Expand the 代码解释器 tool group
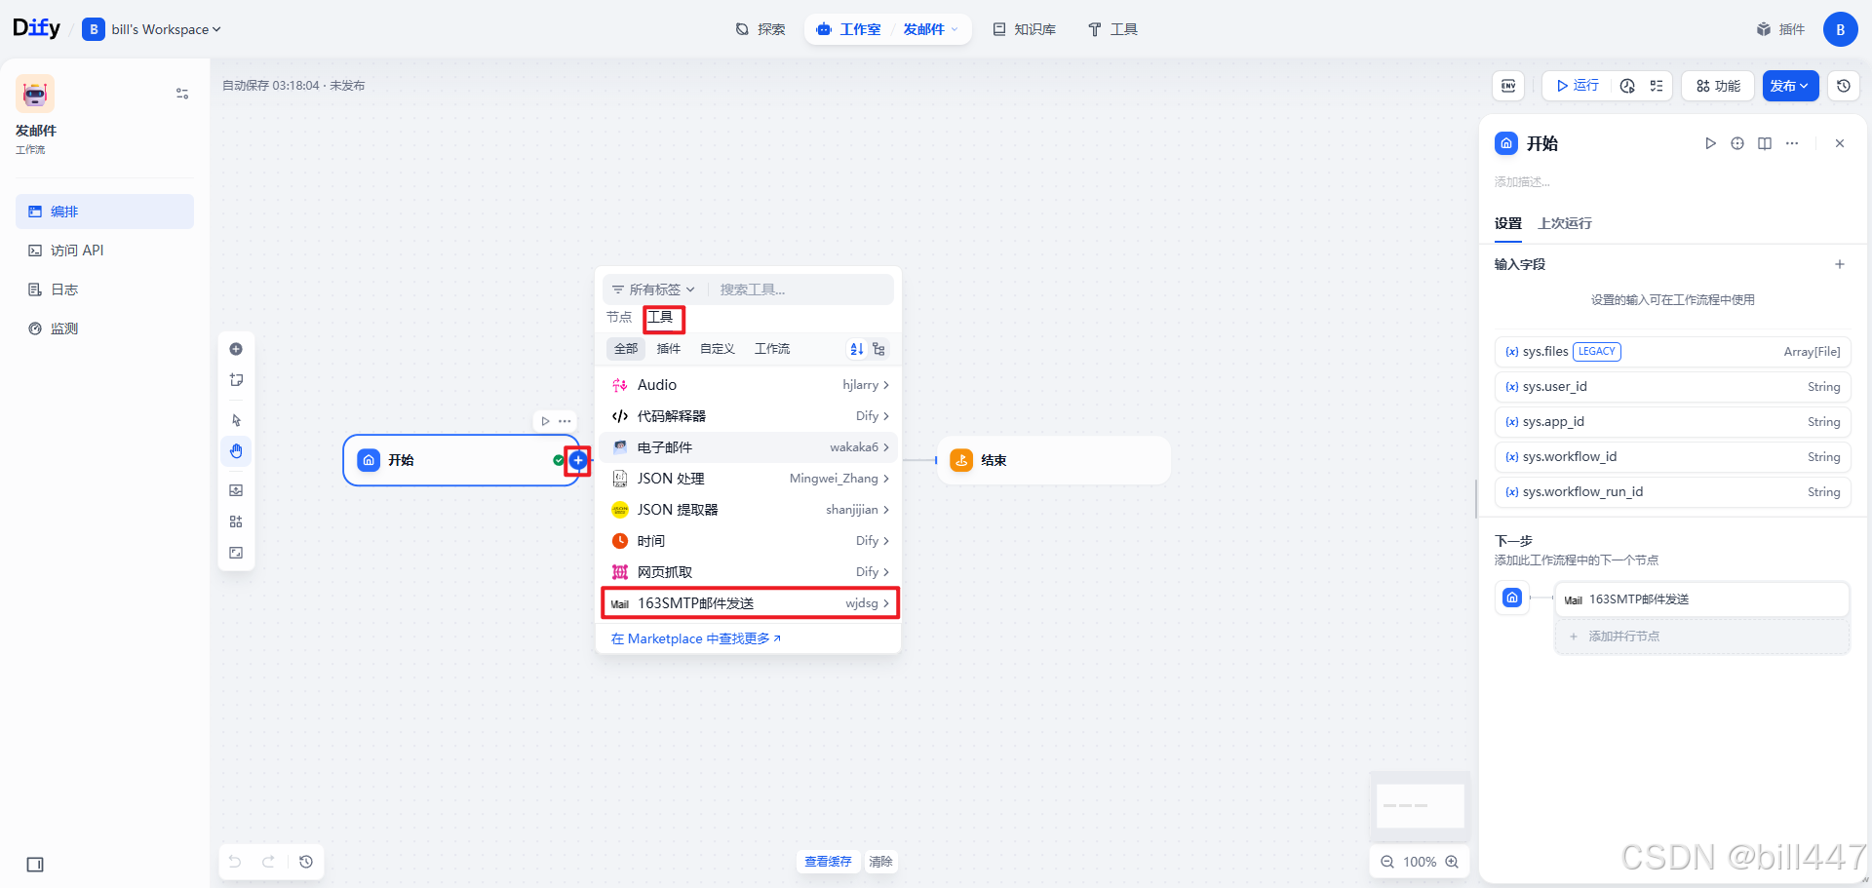1872x888 pixels. (x=749, y=416)
